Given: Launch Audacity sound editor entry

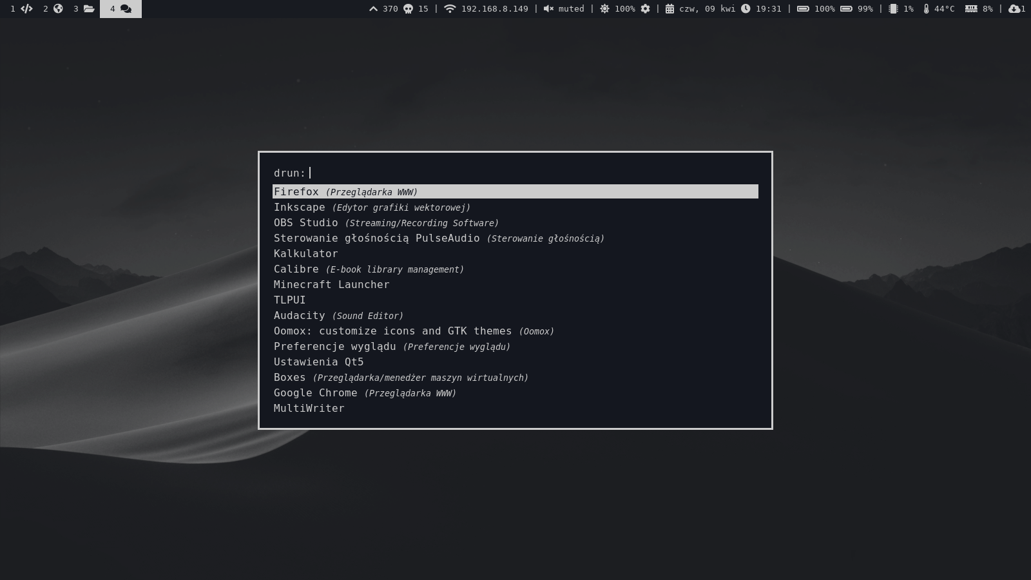Looking at the screenshot, I should pyautogui.click(x=515, y=315).
